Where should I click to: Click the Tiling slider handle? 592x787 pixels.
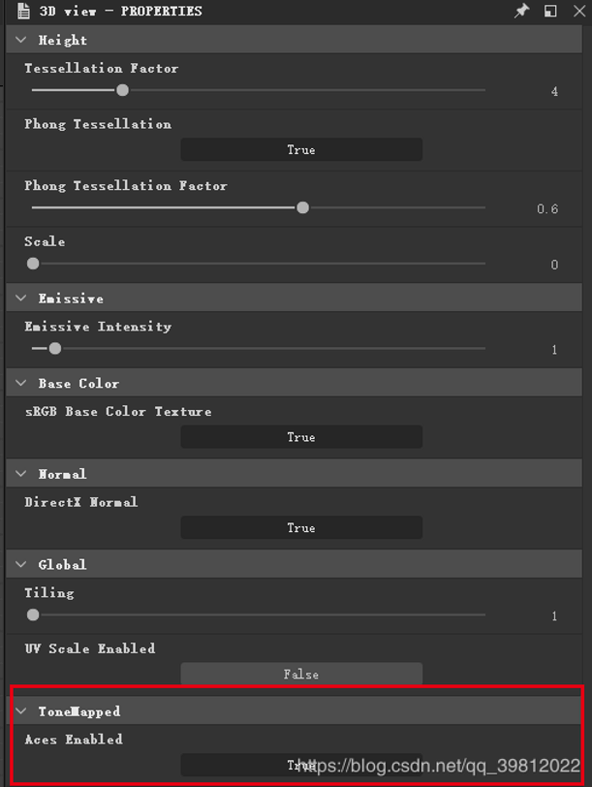(x=34, y=614)
